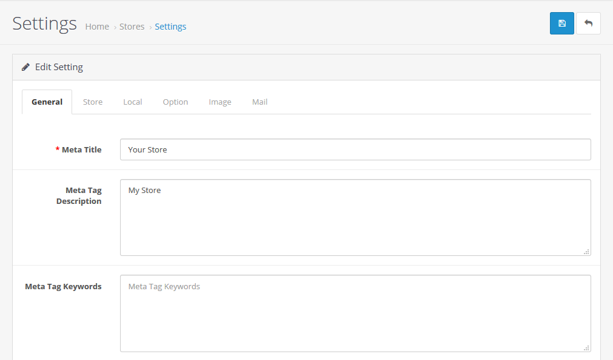Click the Keywords textarea resize handle
Screen dimensions: 613x360
click(x=586, y=348)
